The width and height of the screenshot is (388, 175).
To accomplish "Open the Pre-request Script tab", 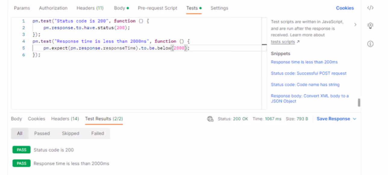I will point(158,8).
